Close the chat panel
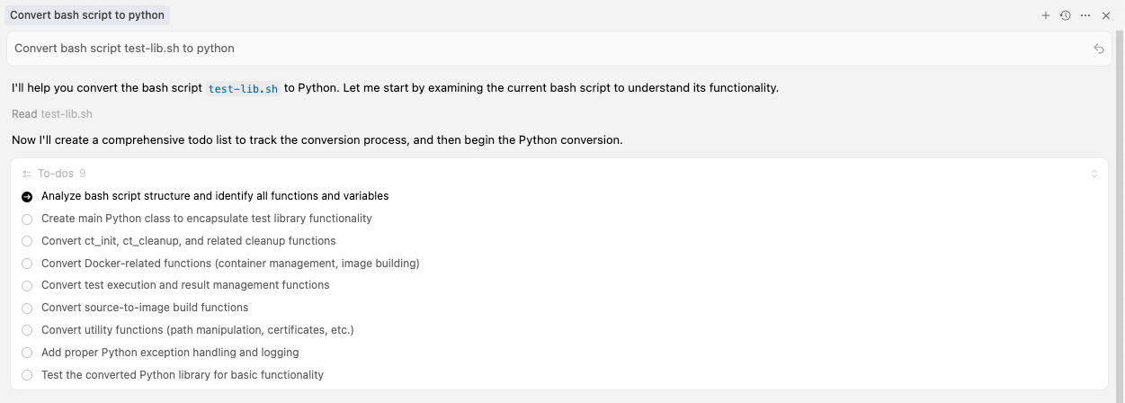This screenshot has width=1125, height=403. [1106, 15]
